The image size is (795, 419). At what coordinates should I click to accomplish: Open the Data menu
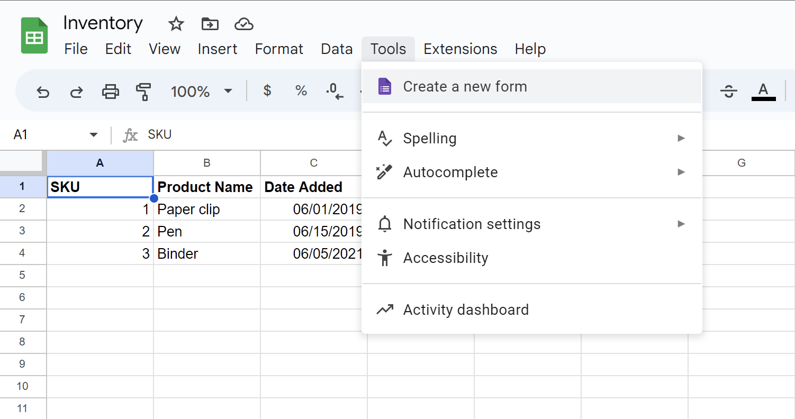337,49
